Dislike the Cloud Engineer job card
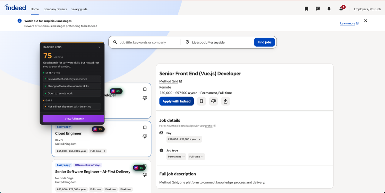Screen dimensions: 385x193 [x=145, y=136]
